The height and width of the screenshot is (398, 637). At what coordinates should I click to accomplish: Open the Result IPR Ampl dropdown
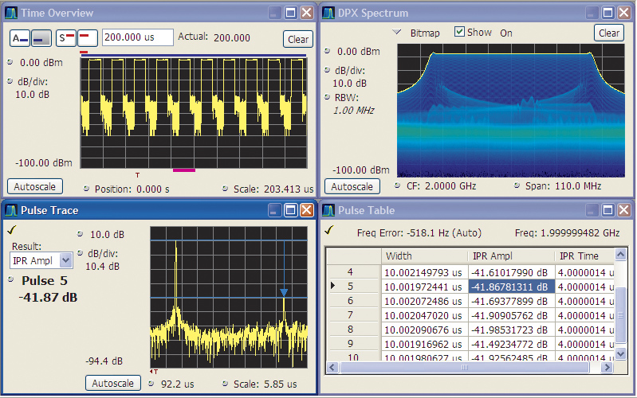(65, 260)
